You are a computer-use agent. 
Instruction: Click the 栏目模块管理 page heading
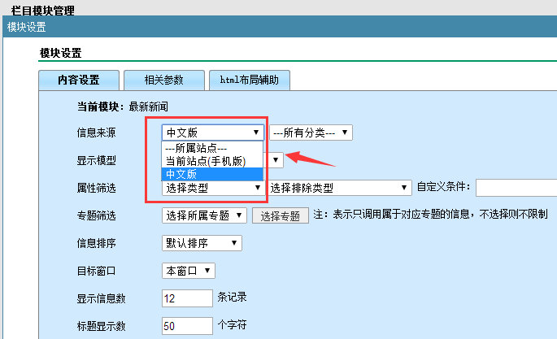pos(50,10)
